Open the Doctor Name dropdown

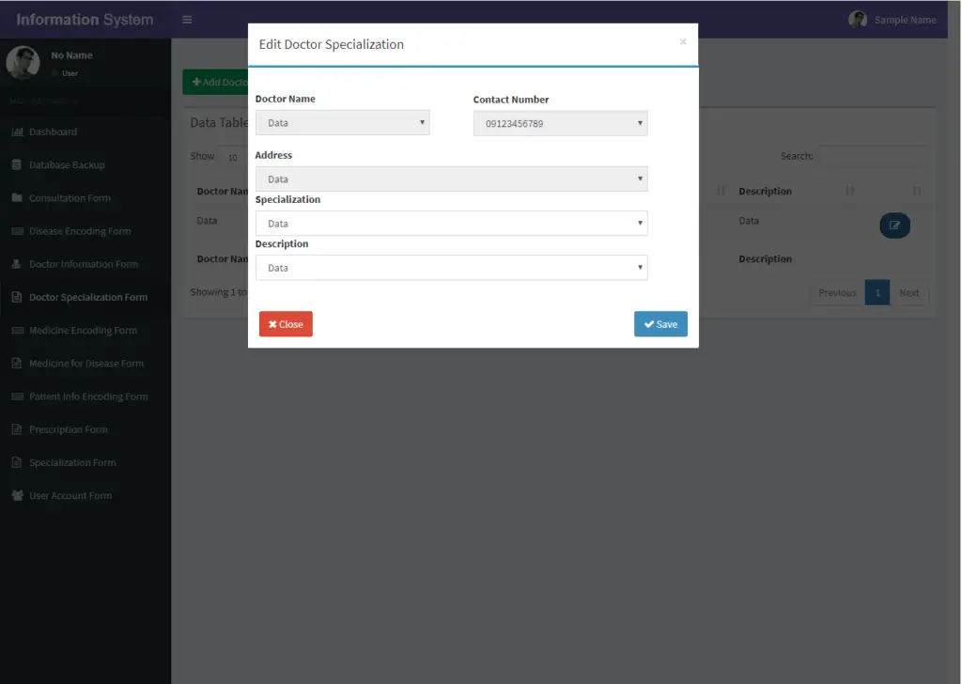pos(342,123)
